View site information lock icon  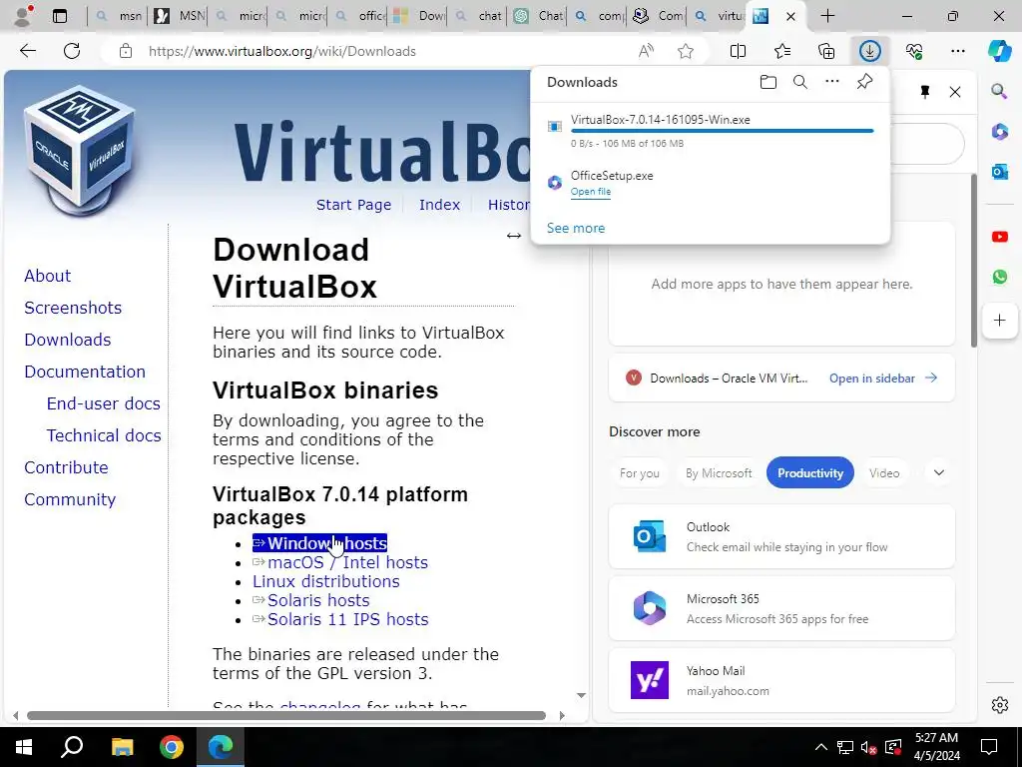(x=126, y=51)
